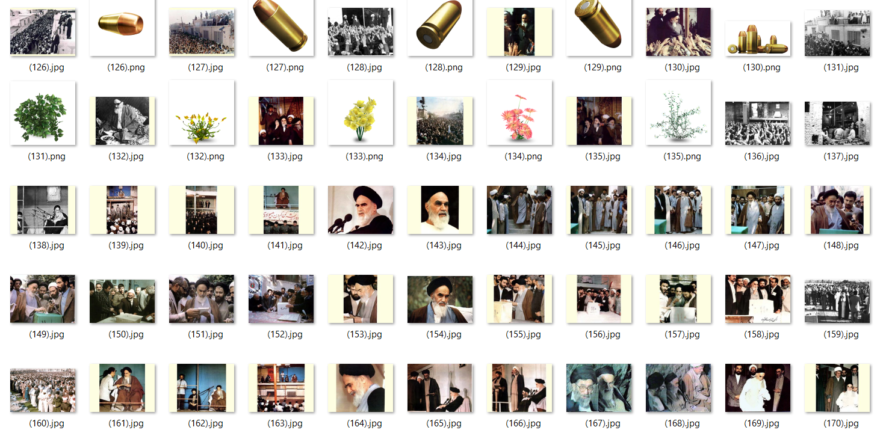883x439 pixels.
Task: Select the black-and-white crowd photo (128).jpg
Action: (x=361, y=32)
